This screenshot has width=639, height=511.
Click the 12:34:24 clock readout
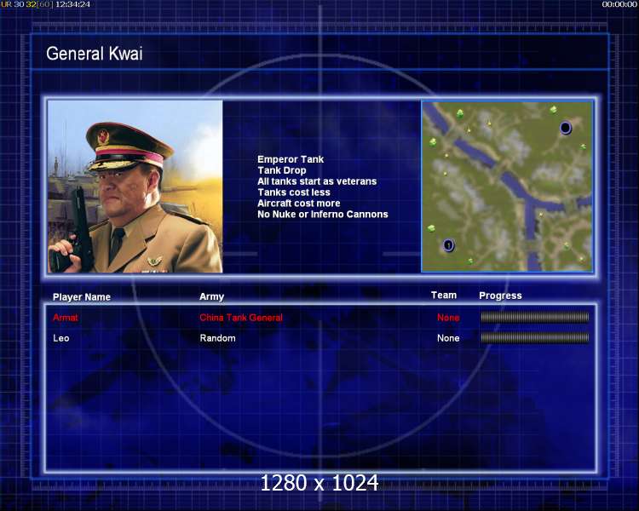(73, 4)
